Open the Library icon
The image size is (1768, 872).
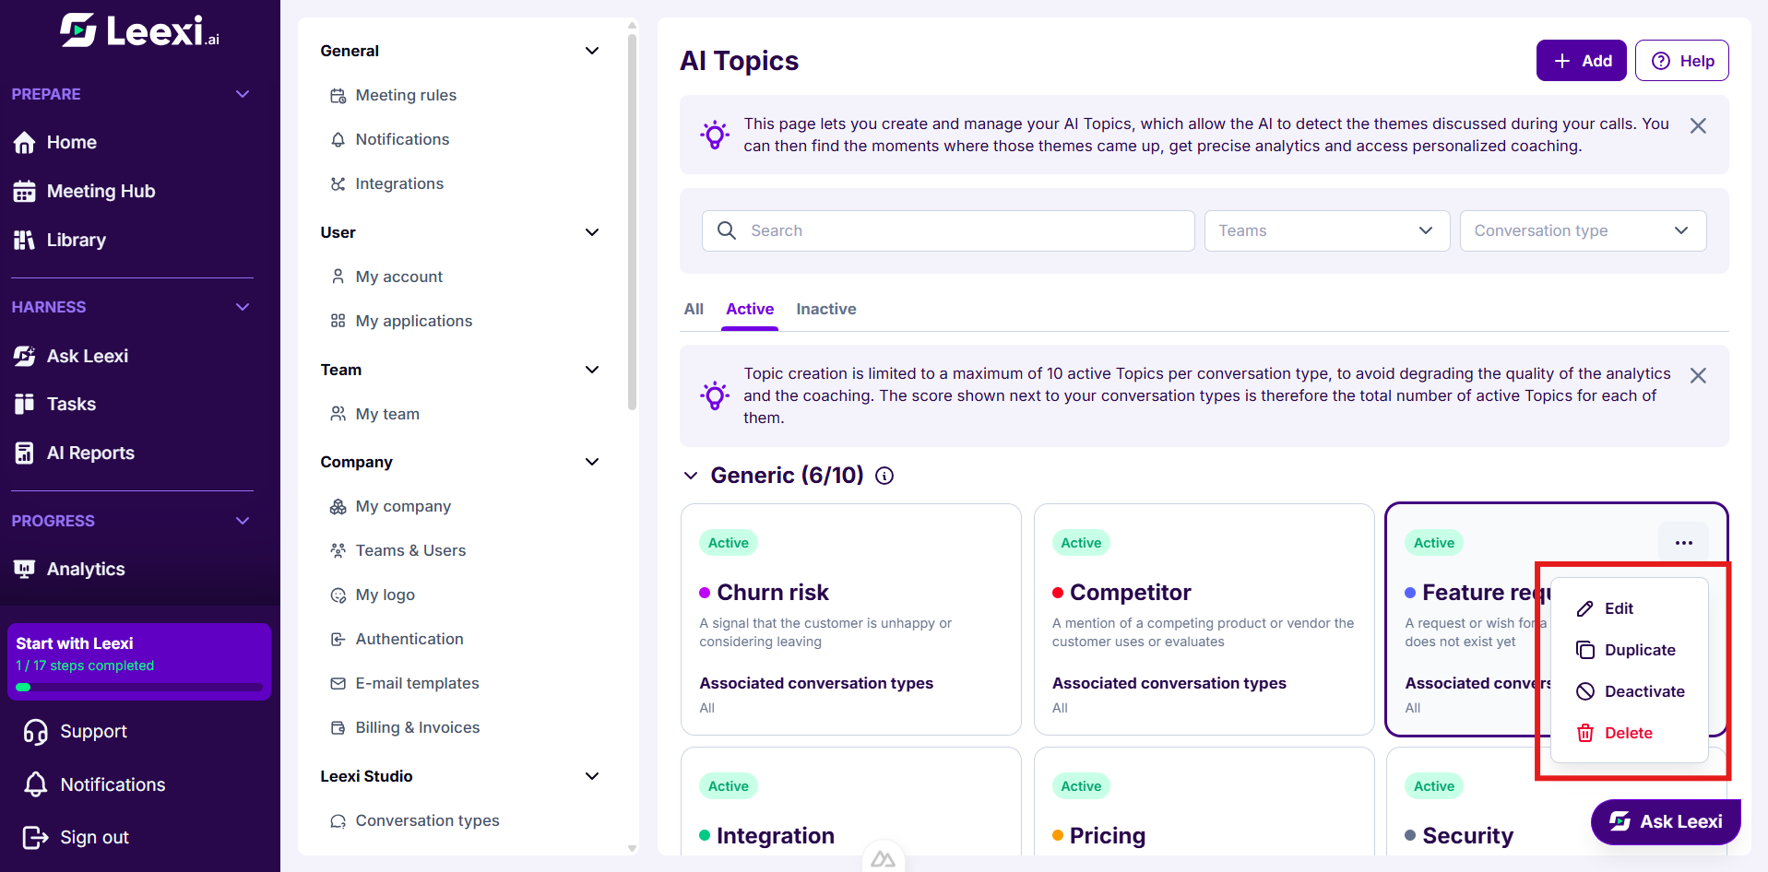click(x=24, y=240)
